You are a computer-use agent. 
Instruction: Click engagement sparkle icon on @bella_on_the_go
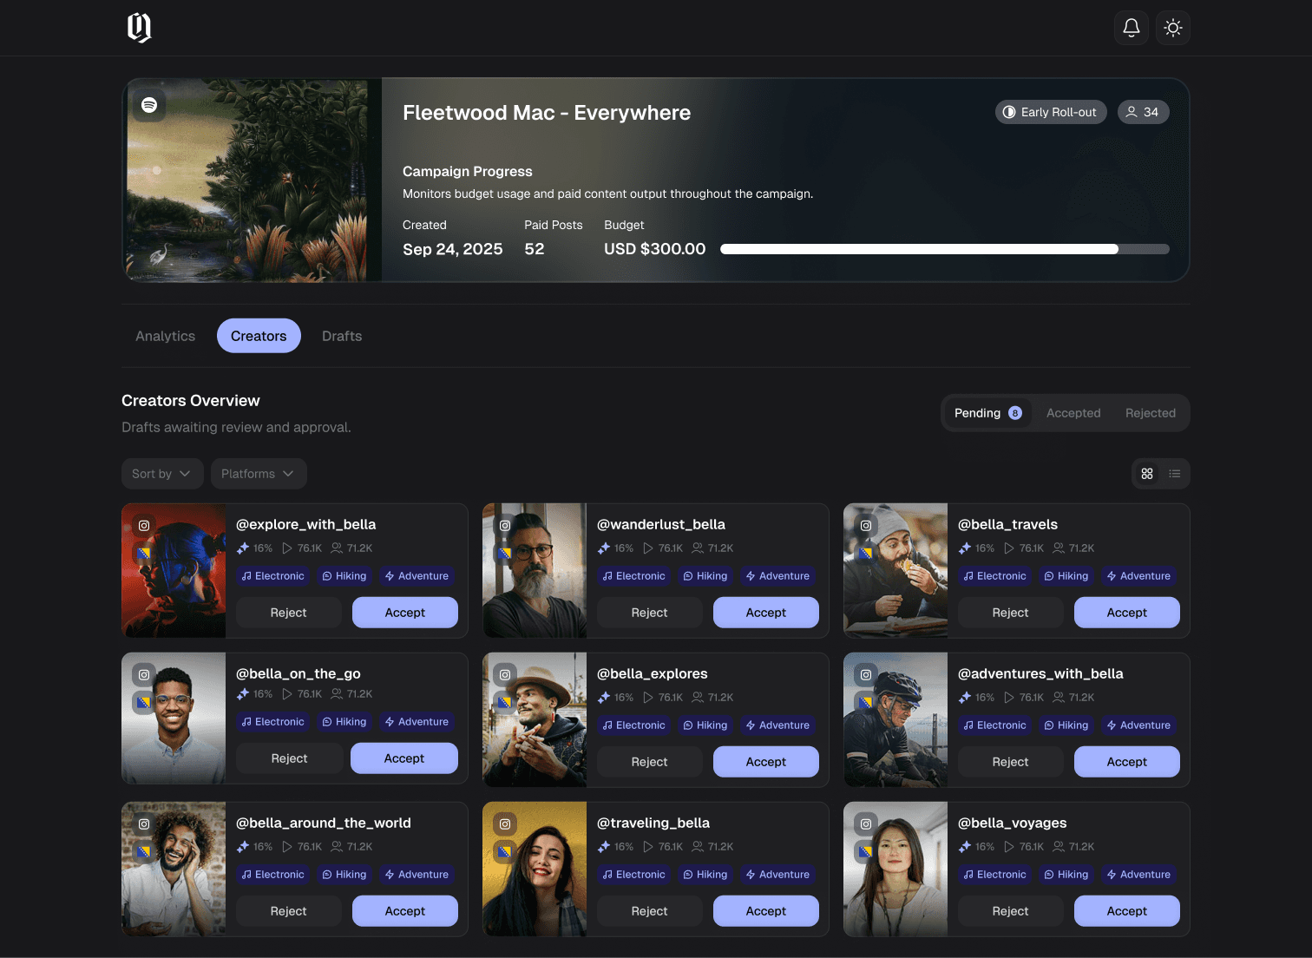click(x=243, y=694)
